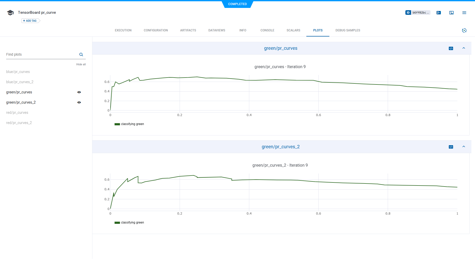The width and height of the screenshot is (475, 259).
Task: Show the hidden blue/pr_curves plot
Action: [x=18, y=72]
